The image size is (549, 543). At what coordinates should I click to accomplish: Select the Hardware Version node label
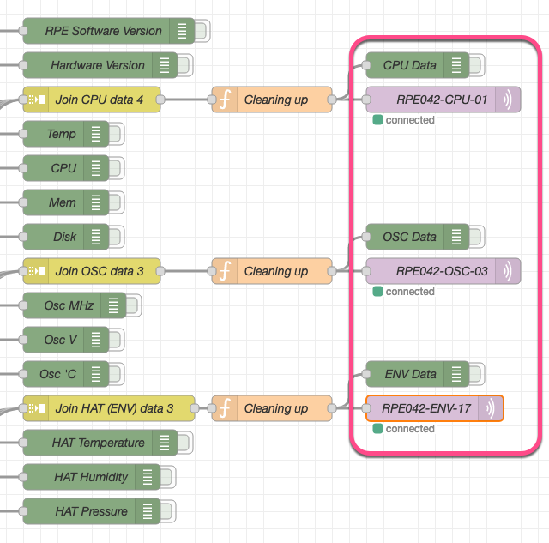click(98, 65)
